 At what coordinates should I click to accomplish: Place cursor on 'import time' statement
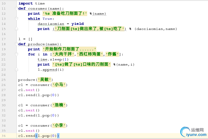31,3
